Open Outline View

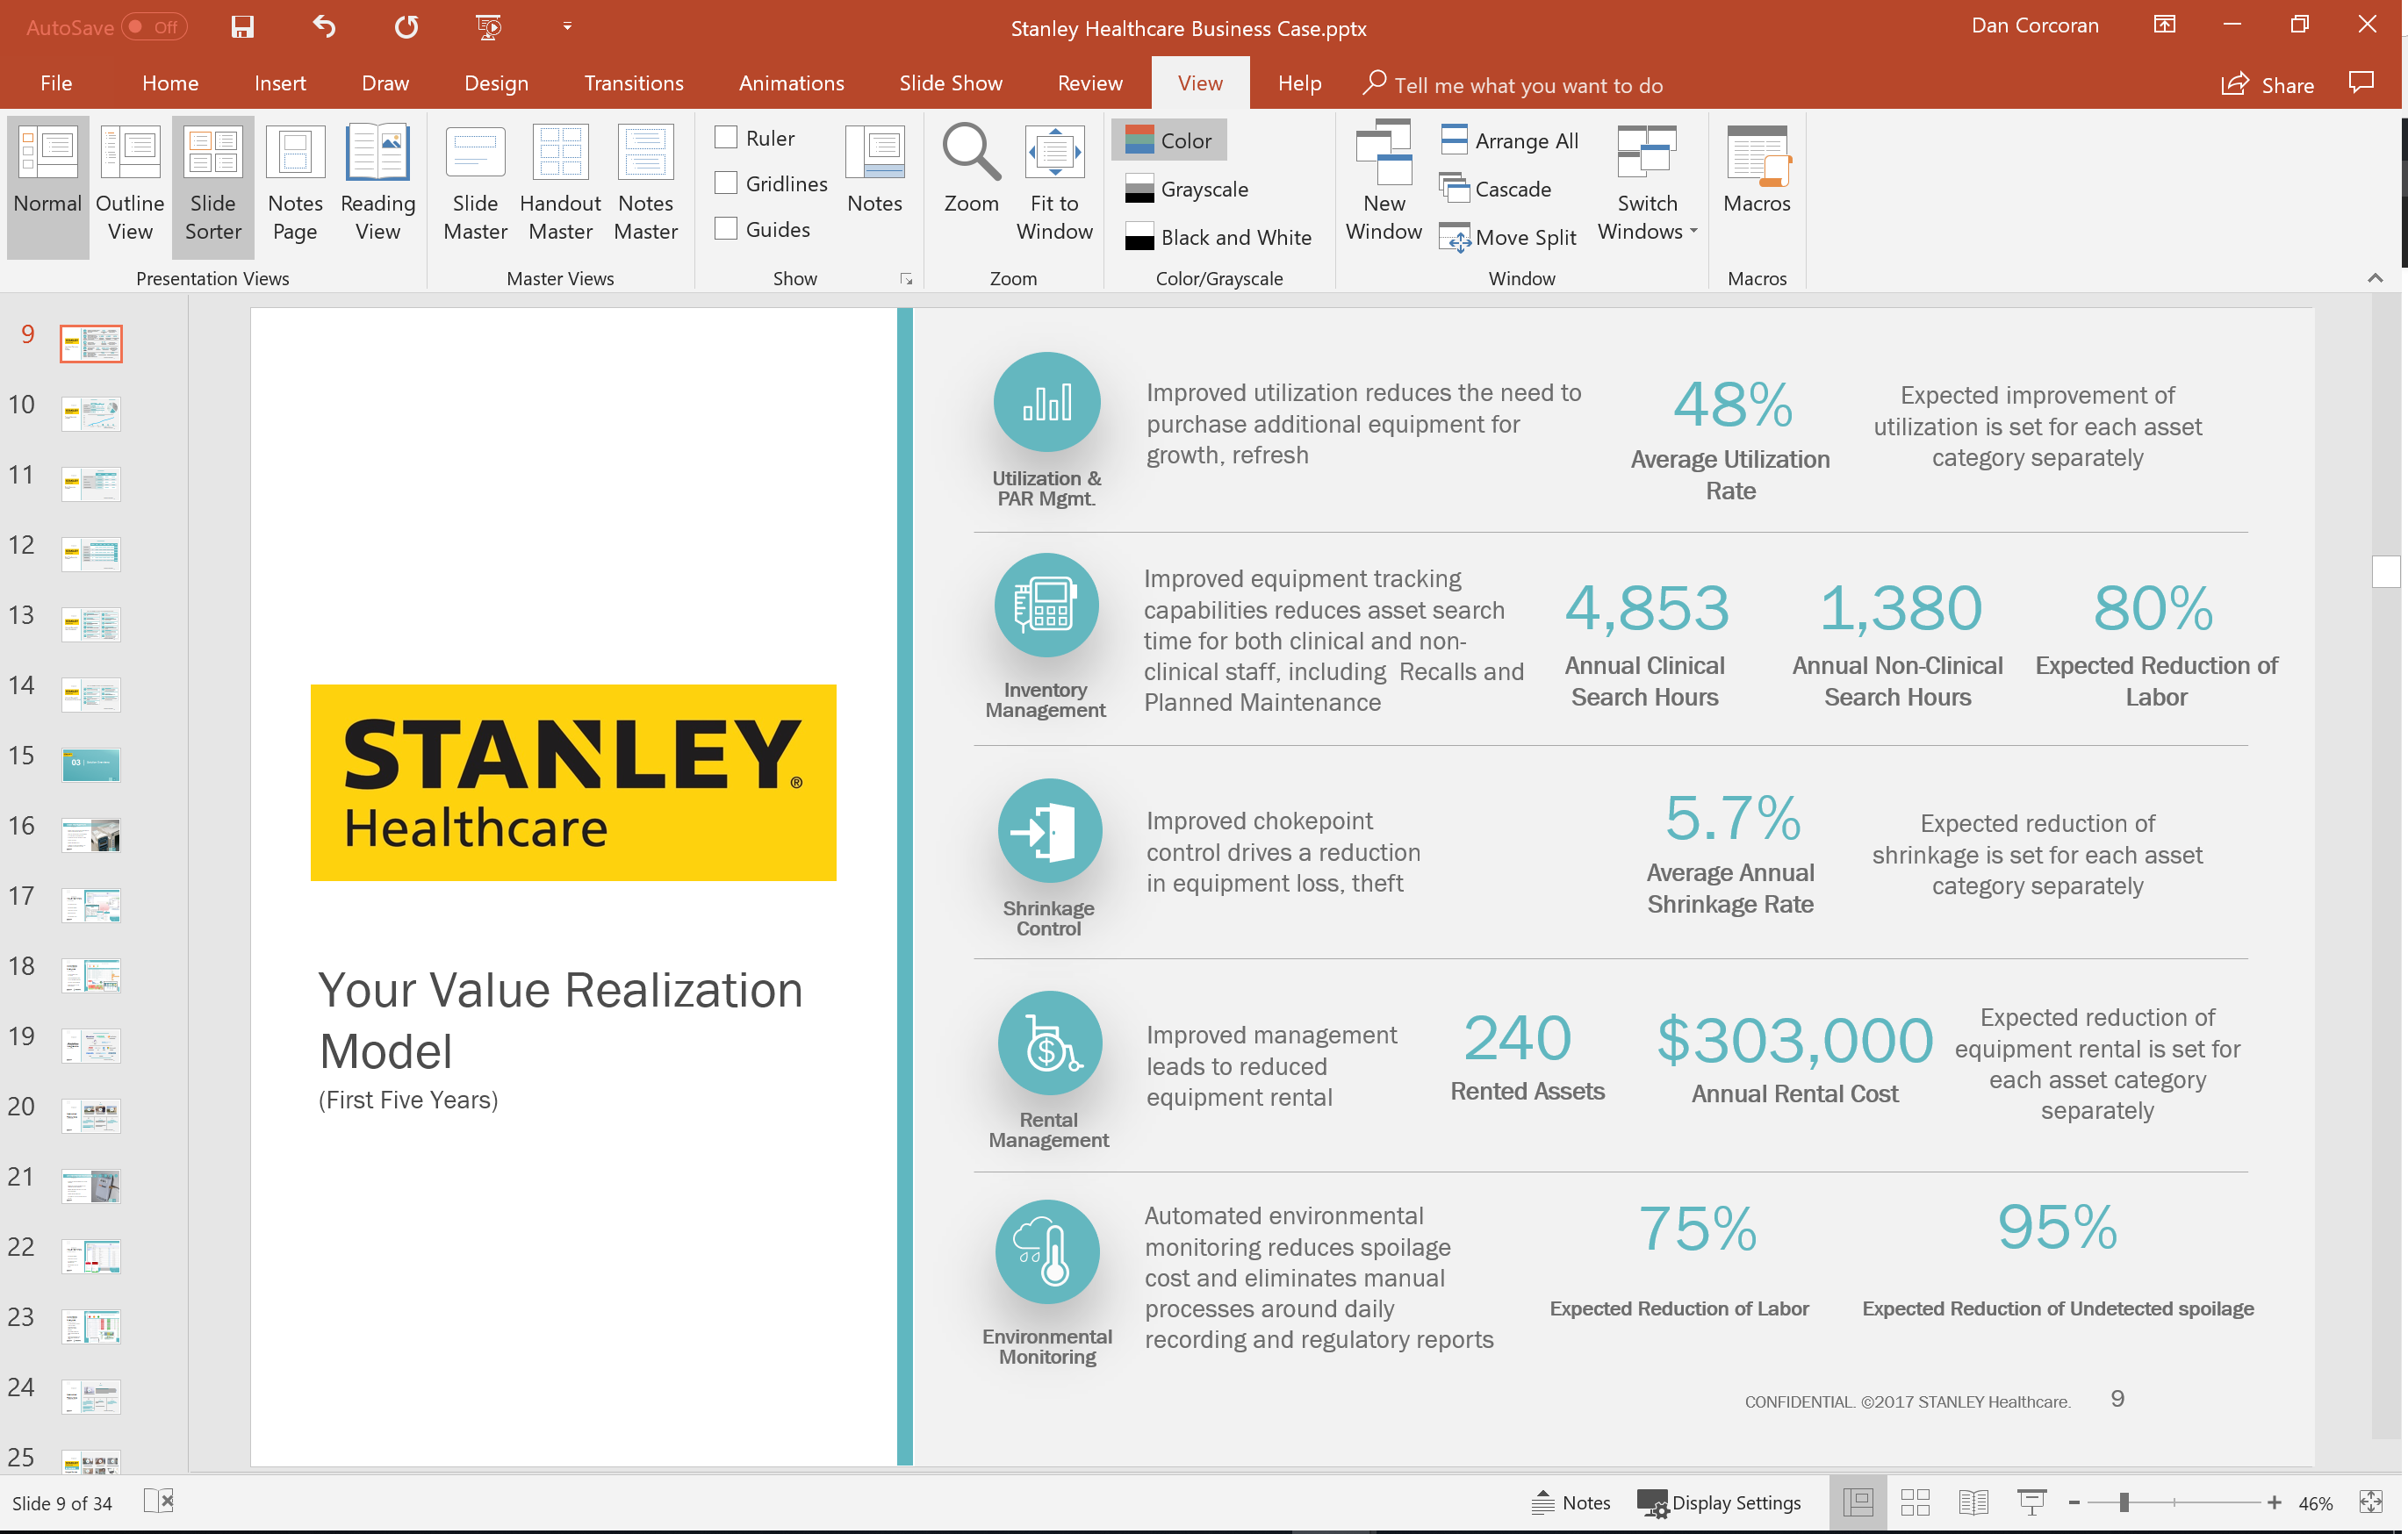point(130,186)
